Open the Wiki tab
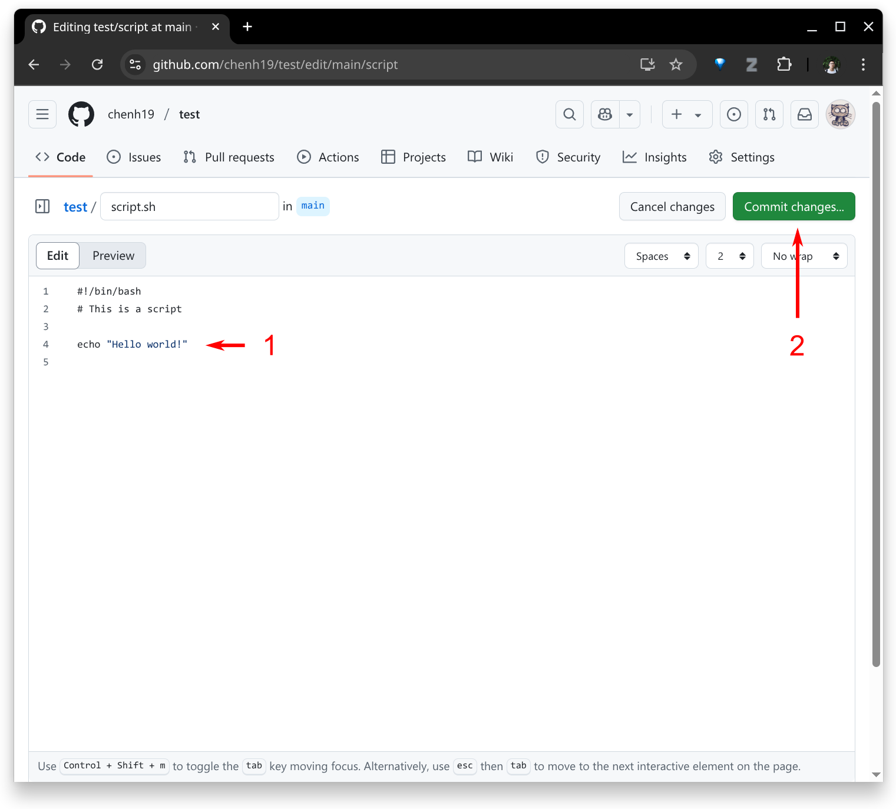 [x=491, y=157]
